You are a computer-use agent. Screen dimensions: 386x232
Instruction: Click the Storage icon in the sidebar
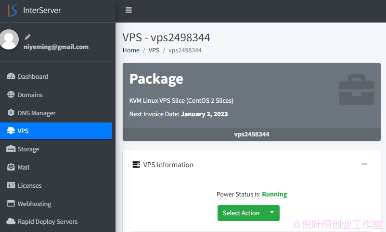click(x=11, y=149)
